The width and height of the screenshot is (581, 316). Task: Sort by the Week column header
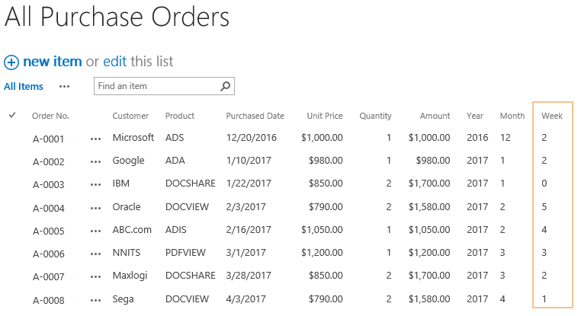click(x=552, y=116)
